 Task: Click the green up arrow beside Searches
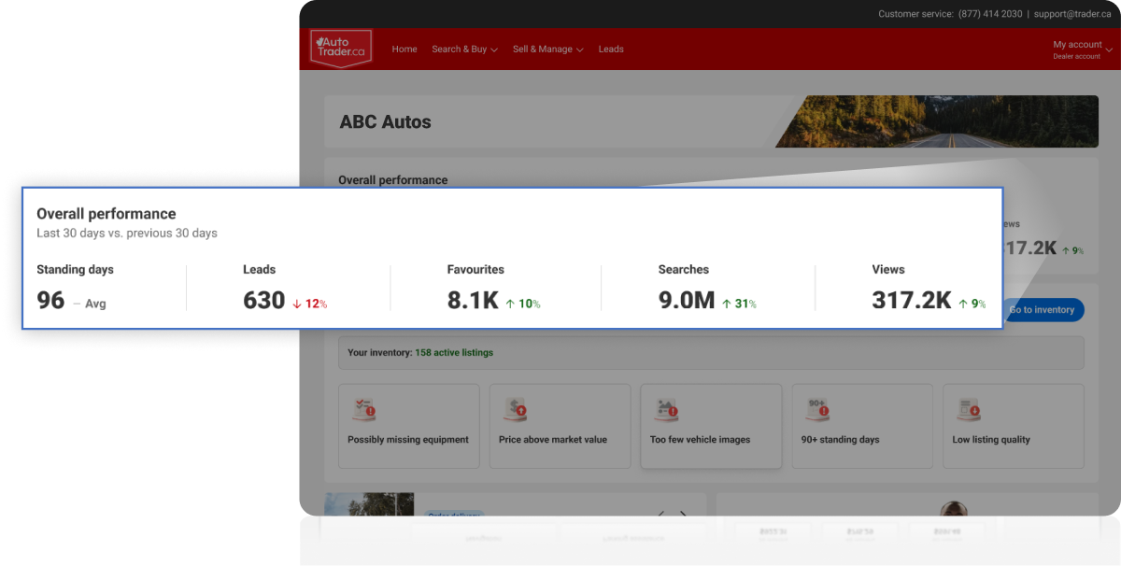727,304
